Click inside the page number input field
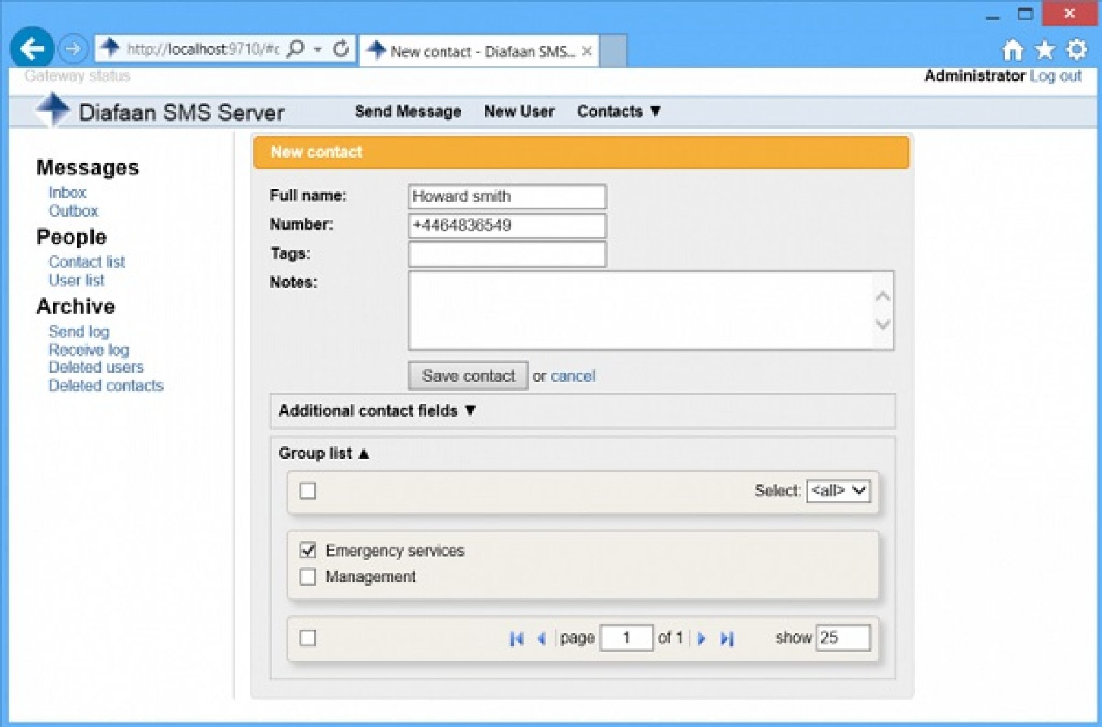This screenshot has width=1102, height=727. point(626,637)
